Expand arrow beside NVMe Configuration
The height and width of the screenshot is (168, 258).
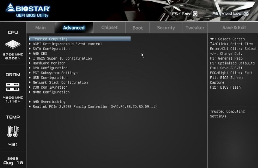coord(30,92)
